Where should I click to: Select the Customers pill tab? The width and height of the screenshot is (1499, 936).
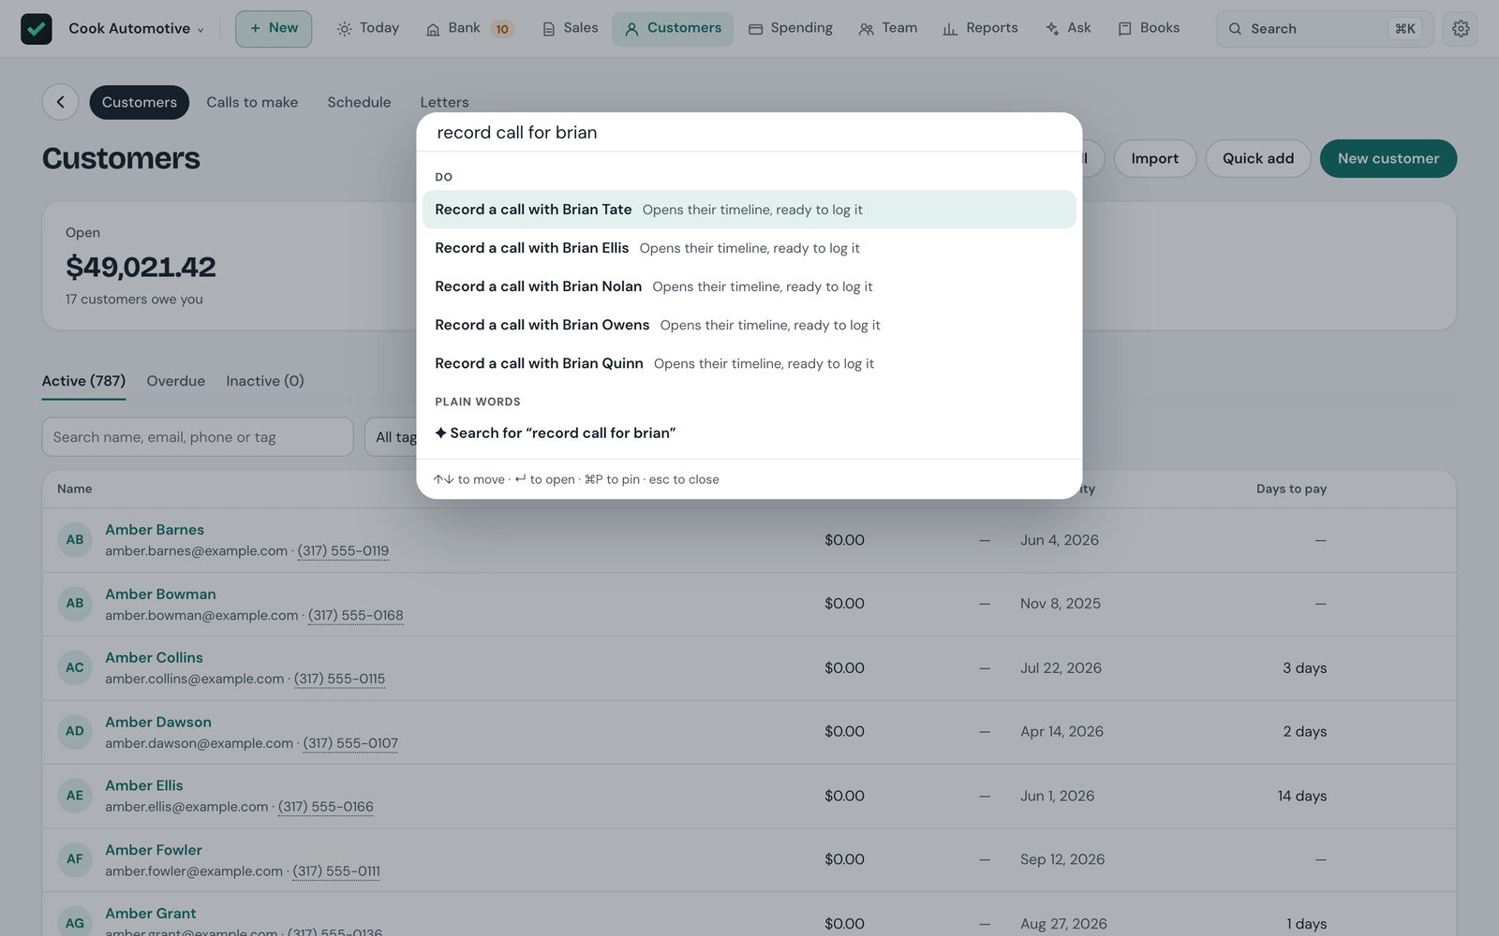(140, 102)
